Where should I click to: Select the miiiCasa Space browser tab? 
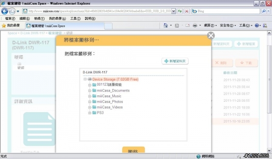coord(65,26)
